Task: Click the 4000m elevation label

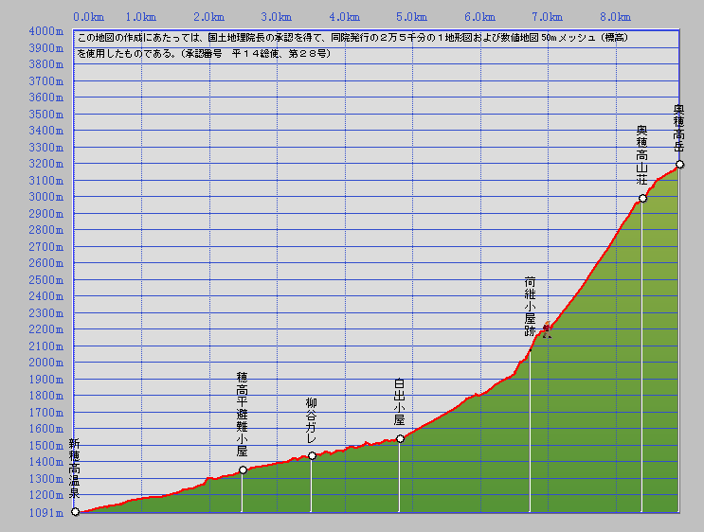Action: (x=46, y=31)
